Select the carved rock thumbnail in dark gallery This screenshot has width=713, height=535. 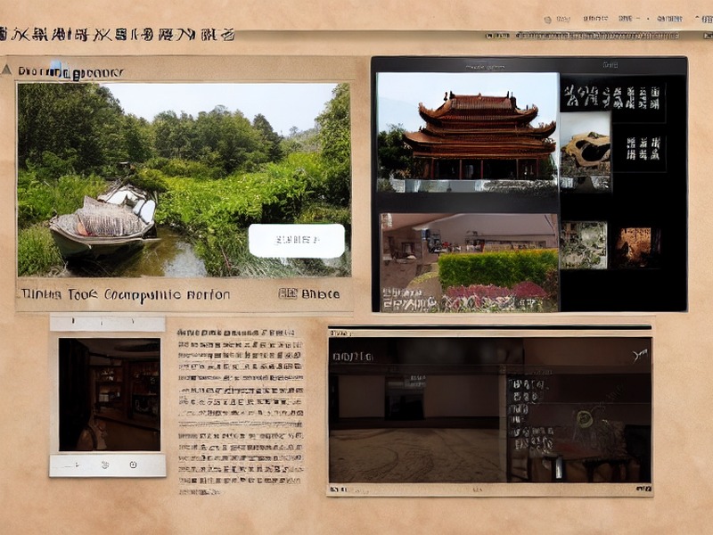click(x=586, y=151)
